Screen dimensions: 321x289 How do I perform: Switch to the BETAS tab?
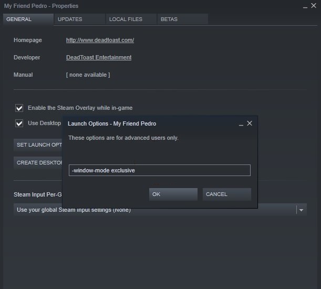183,19
